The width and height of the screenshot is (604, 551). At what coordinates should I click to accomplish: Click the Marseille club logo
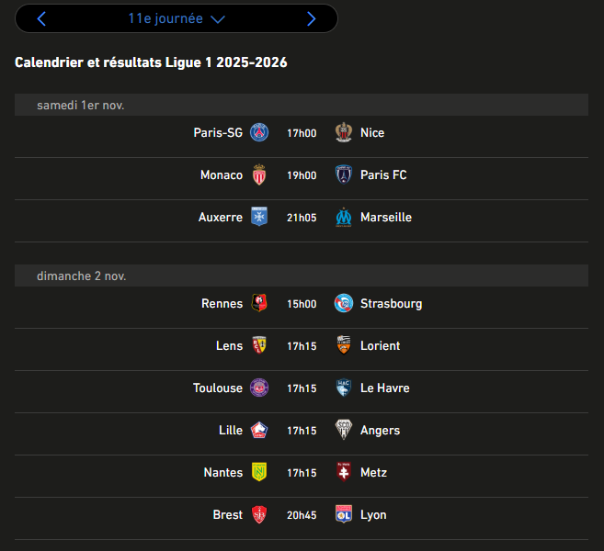pos(344,218)
